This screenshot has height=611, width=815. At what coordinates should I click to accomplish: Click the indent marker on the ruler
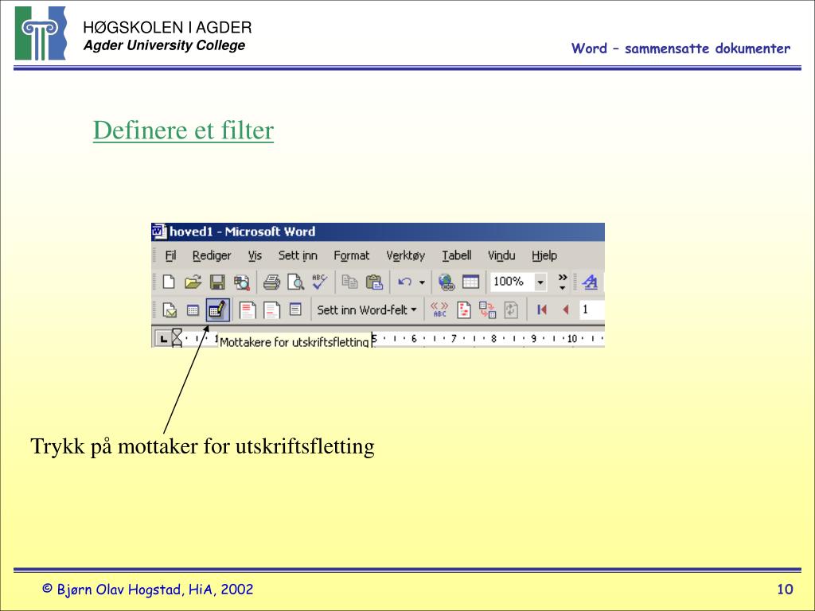[x=177, y=338]
